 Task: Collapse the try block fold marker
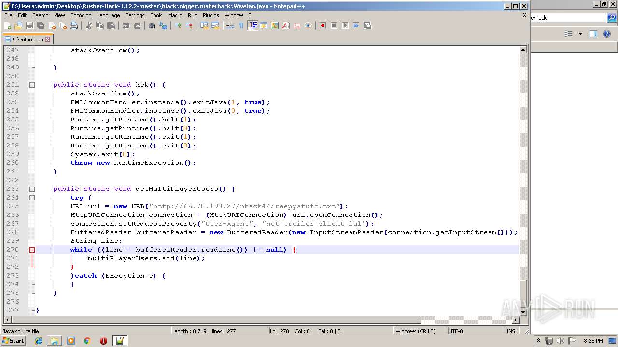pos(32,198)
